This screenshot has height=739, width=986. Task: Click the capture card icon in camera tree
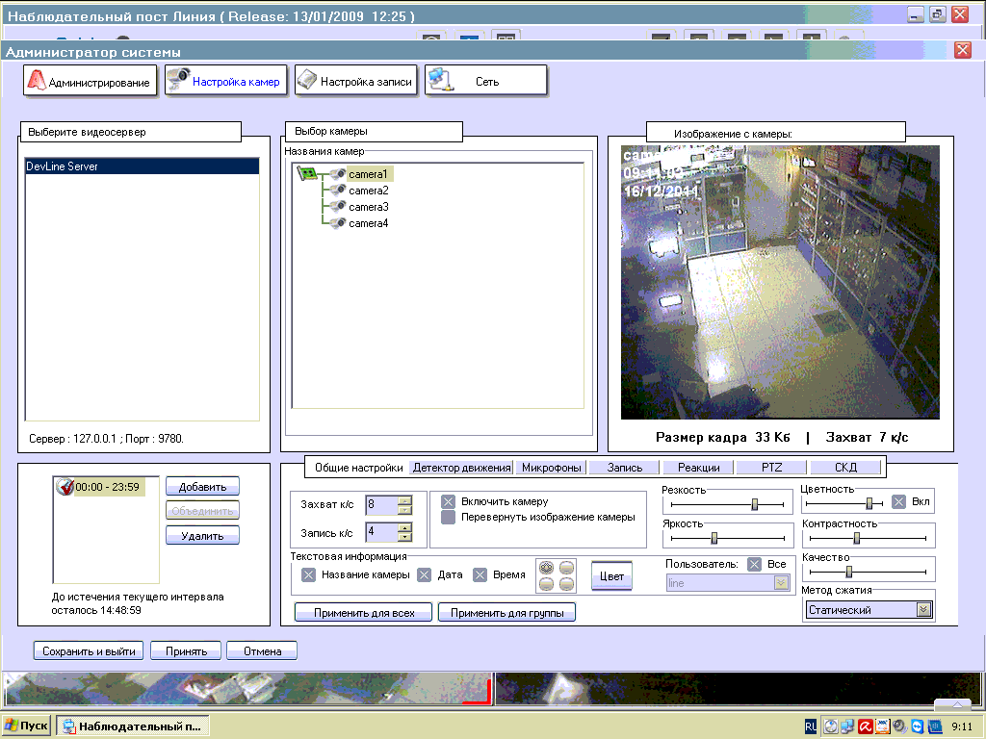point(307,174)
